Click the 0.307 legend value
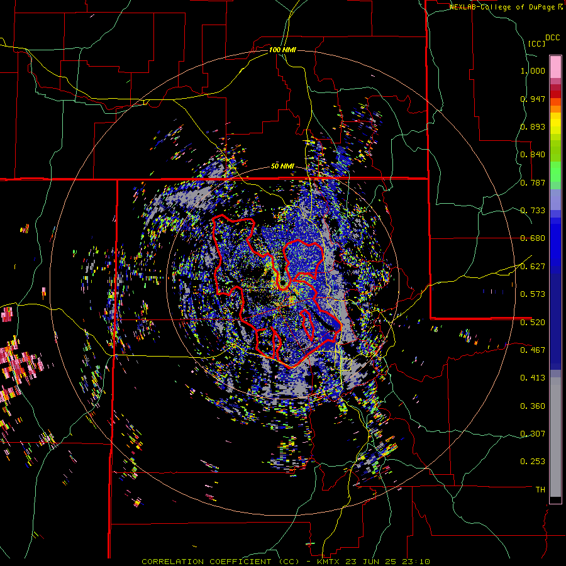 [533, 434]
